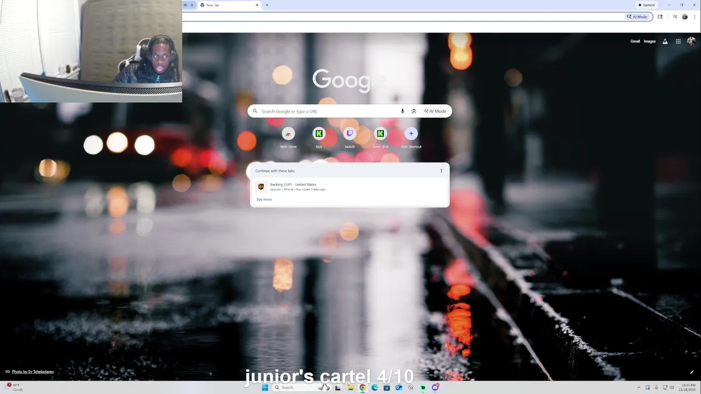The height and width of the screenshot is (394, 701).
Task: Open the green streaming app on taskbar
Action: pyautogui.click(x=423, y=387)
